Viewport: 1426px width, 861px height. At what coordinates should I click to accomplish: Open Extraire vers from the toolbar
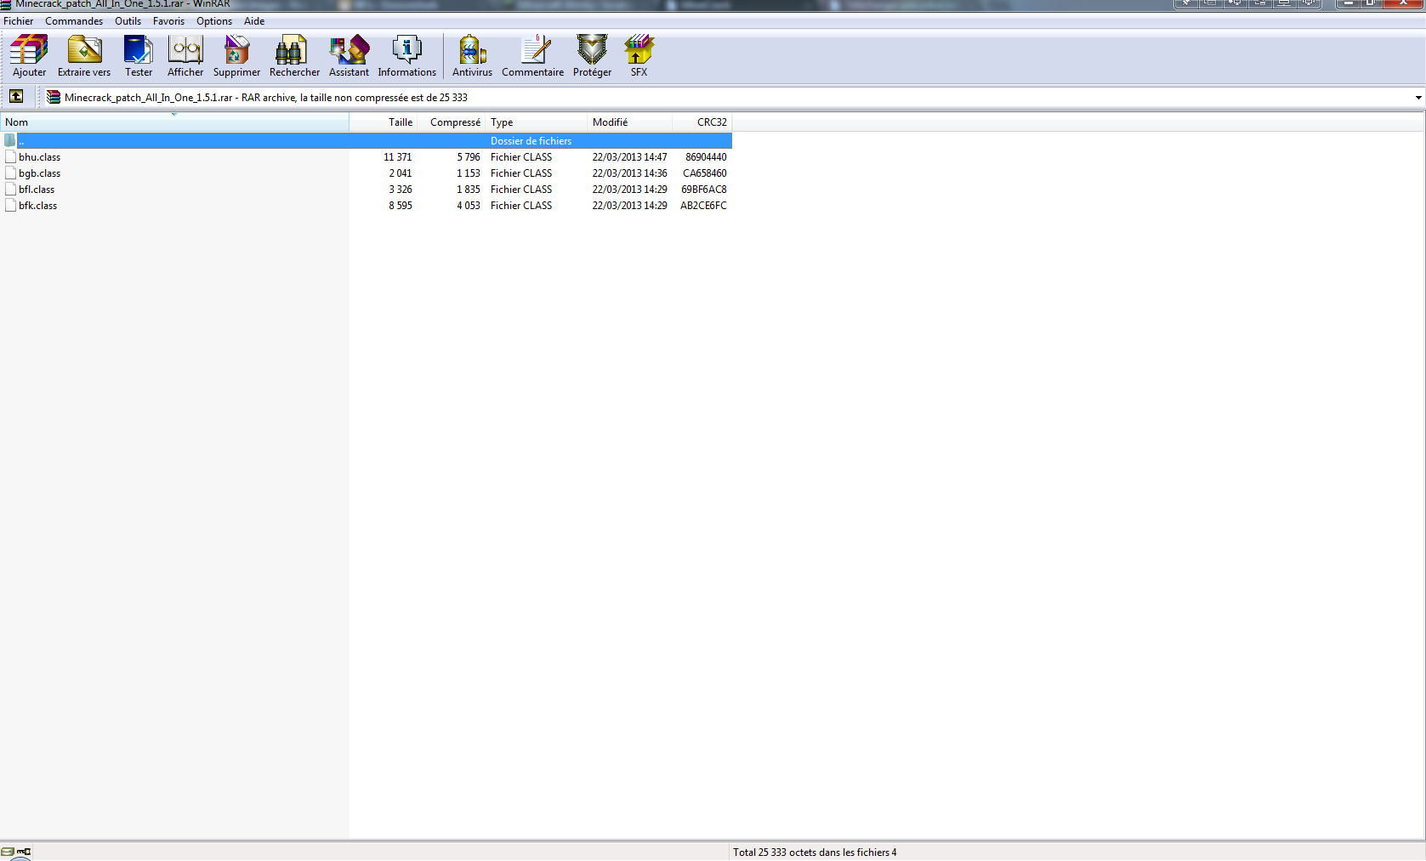[x=84, y=55]
